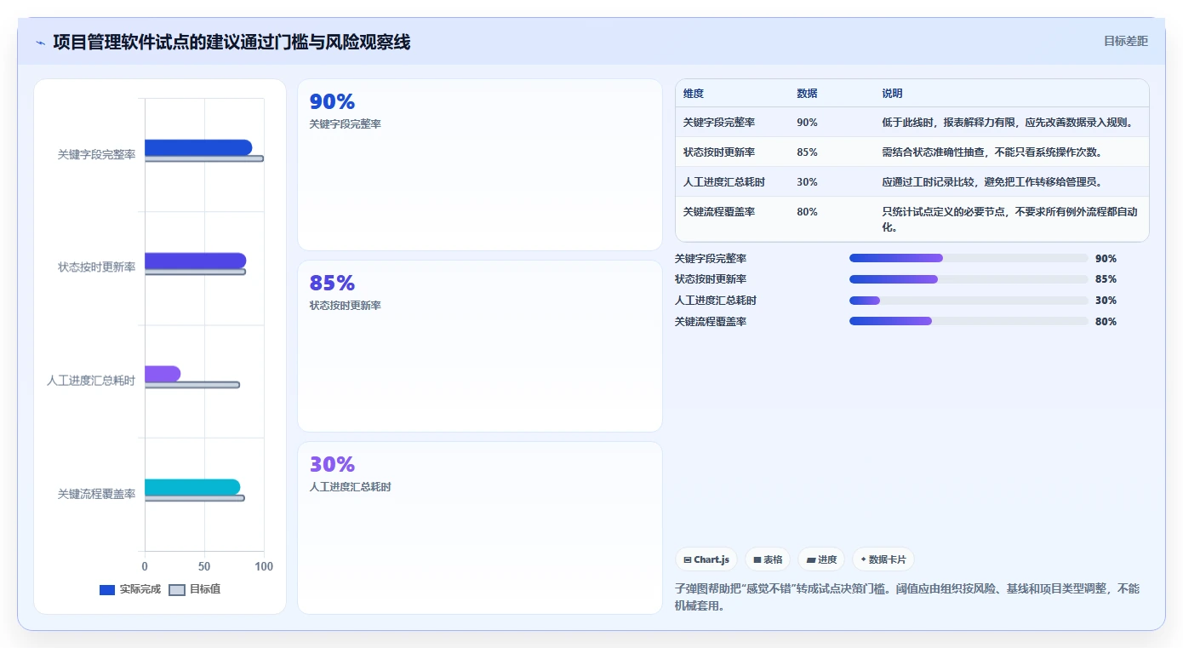The width and height of the screenshot is (1183, 648).
Task: Click the 90% cell in the table
Action: pyautogui.click(x=807, y=123)
